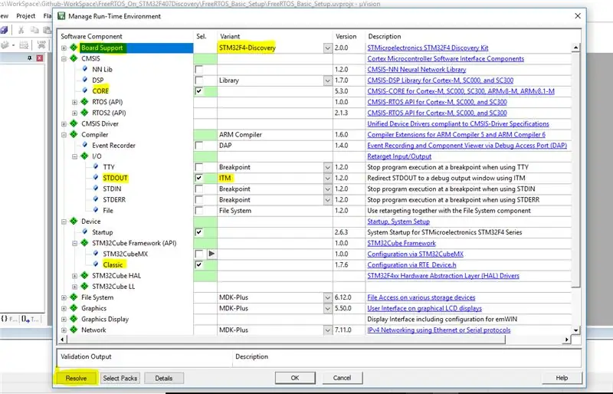Enable the DSP checkbox
The width and height of the screenshot is (613, 394).
199,80
